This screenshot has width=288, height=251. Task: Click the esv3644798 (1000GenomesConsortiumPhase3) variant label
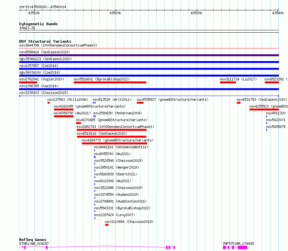[58, 45]
